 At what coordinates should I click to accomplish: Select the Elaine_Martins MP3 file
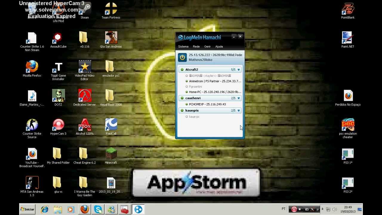point(32,98)
